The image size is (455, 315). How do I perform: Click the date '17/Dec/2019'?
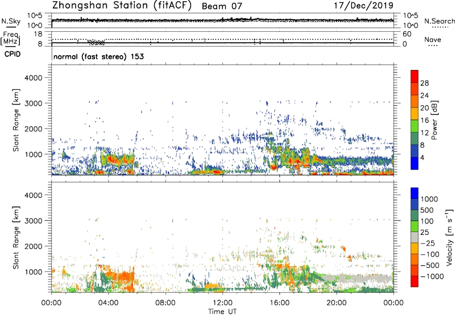363,5
